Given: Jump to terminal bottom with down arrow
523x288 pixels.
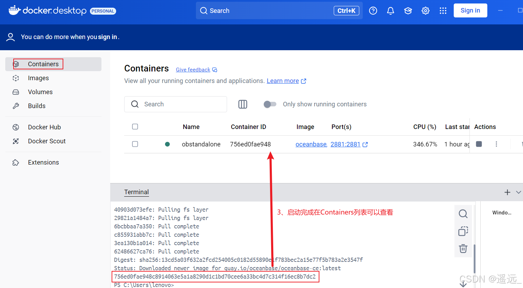Looking at the screenshot, I should (x=463, y=283).
